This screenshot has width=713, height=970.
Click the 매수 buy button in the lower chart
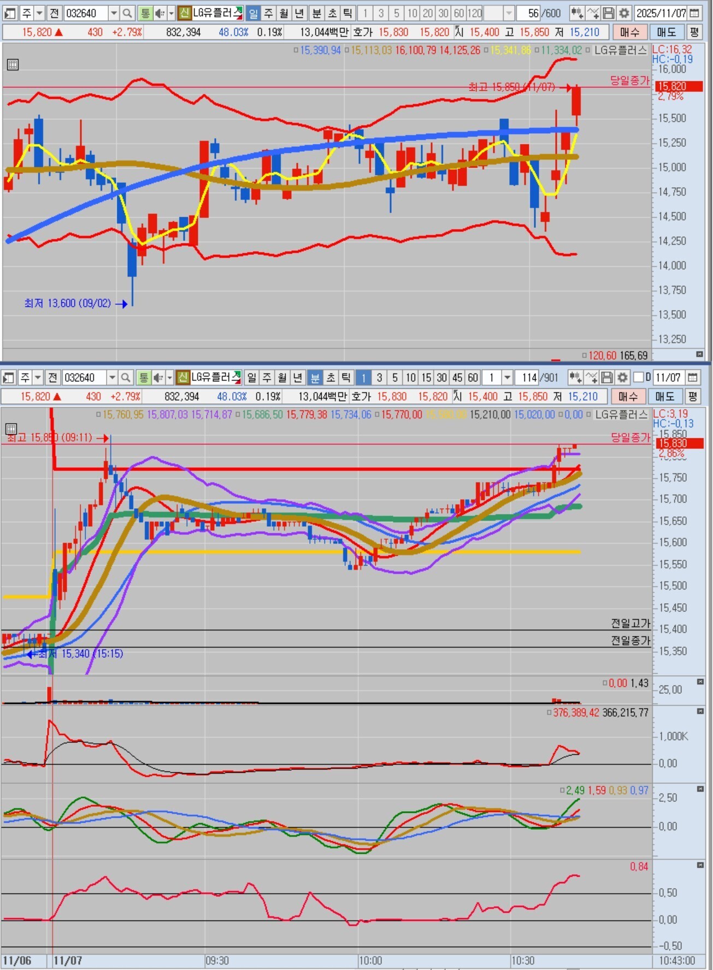click(x=628, y=396)
